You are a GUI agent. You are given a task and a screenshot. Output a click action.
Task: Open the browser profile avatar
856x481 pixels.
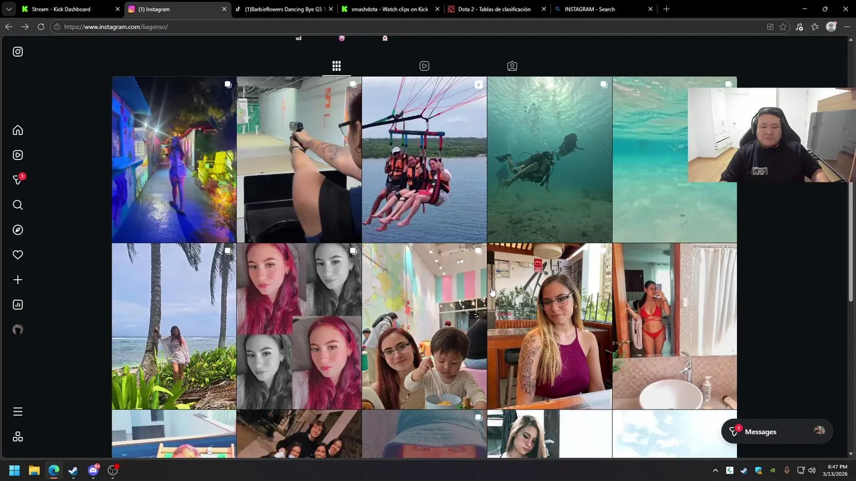(x=831, y=27)
